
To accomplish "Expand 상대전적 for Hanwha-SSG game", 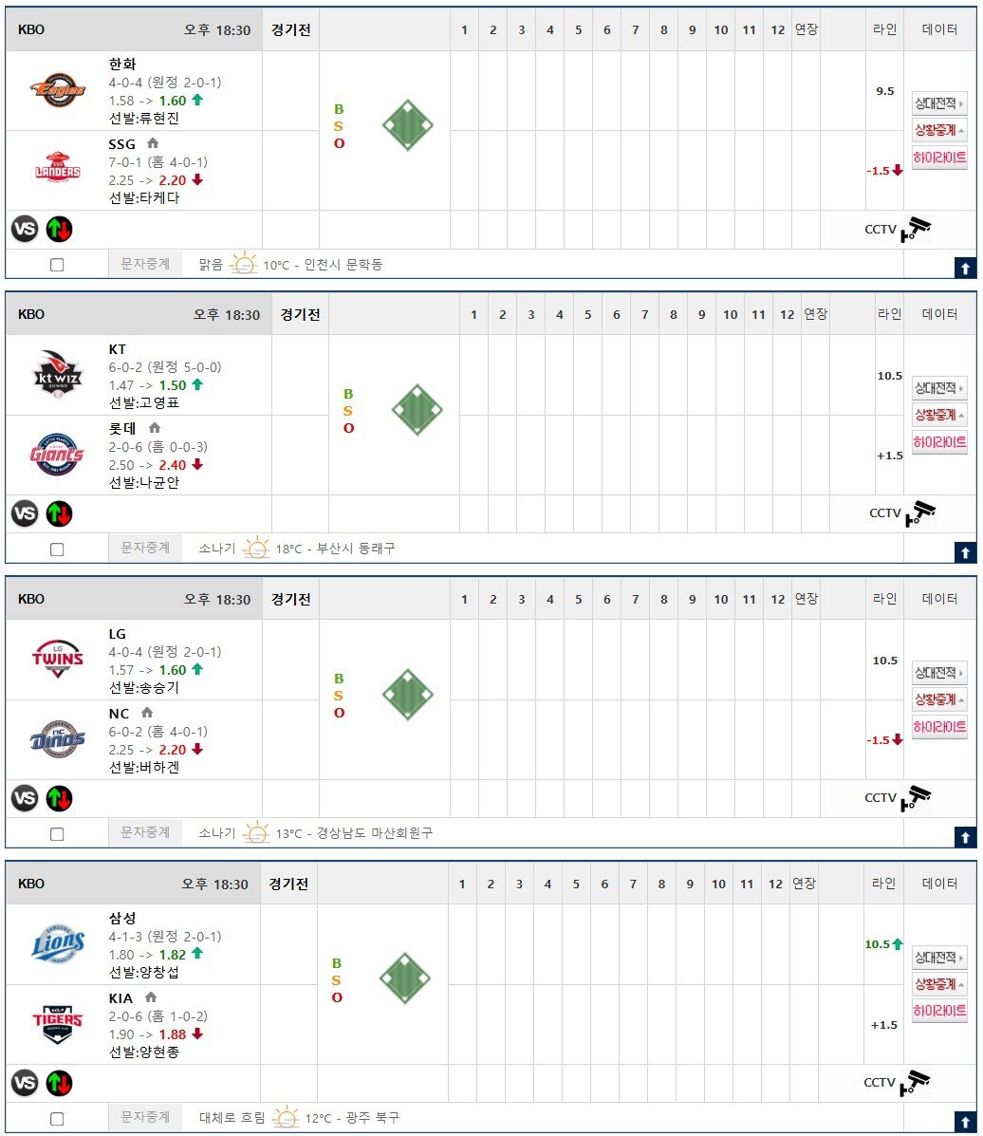I will (x=939, y=103).
